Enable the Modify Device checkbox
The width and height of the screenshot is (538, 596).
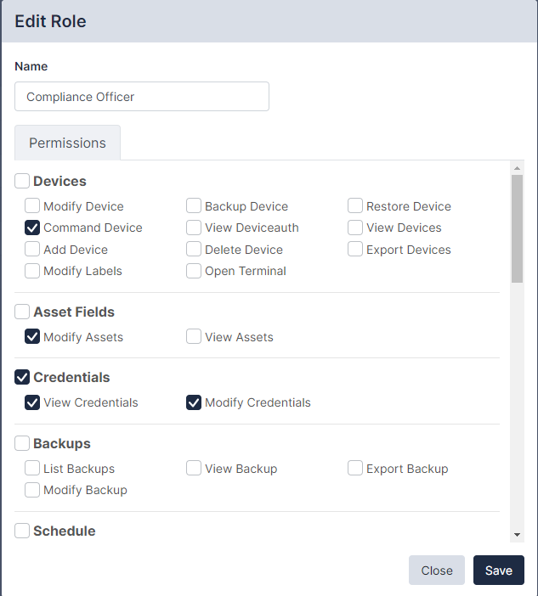(32, 206)
